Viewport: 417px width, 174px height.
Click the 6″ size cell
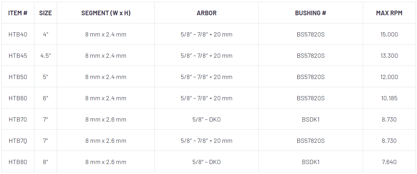coord(45,98)
